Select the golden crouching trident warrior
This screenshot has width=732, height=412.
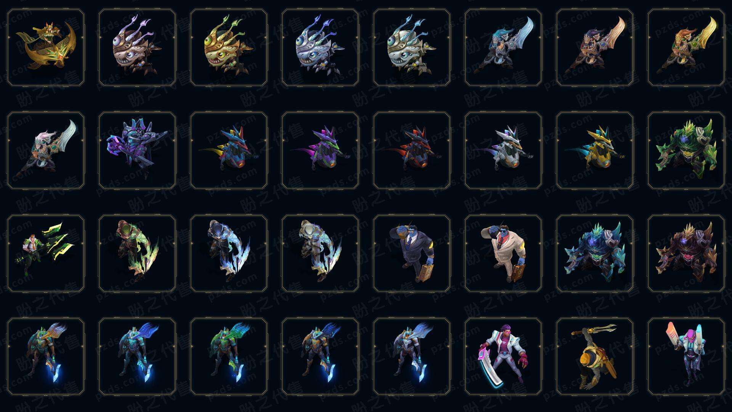(x=595, y=356)
